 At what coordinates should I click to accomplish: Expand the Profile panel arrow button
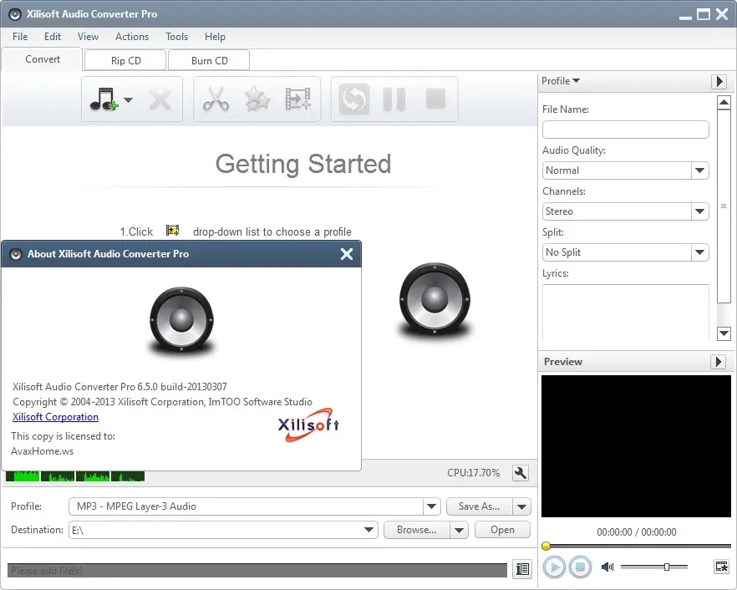coord(719,81)
